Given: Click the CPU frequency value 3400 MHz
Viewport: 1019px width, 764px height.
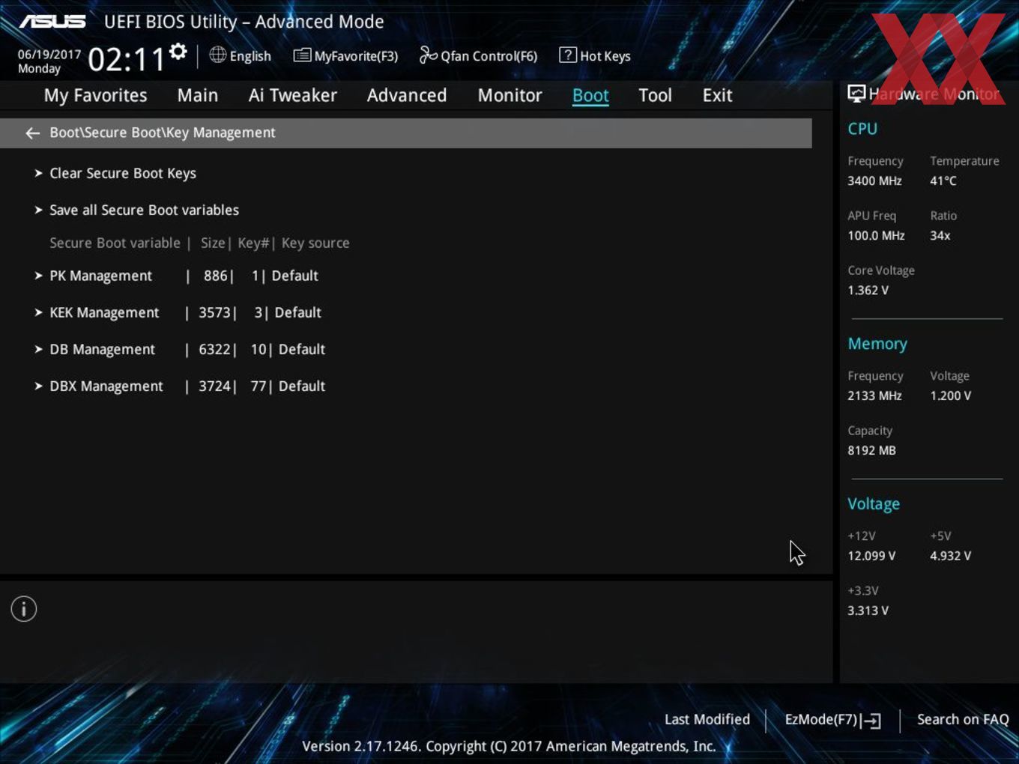Looking at the screenshot, I should (874, 181).
